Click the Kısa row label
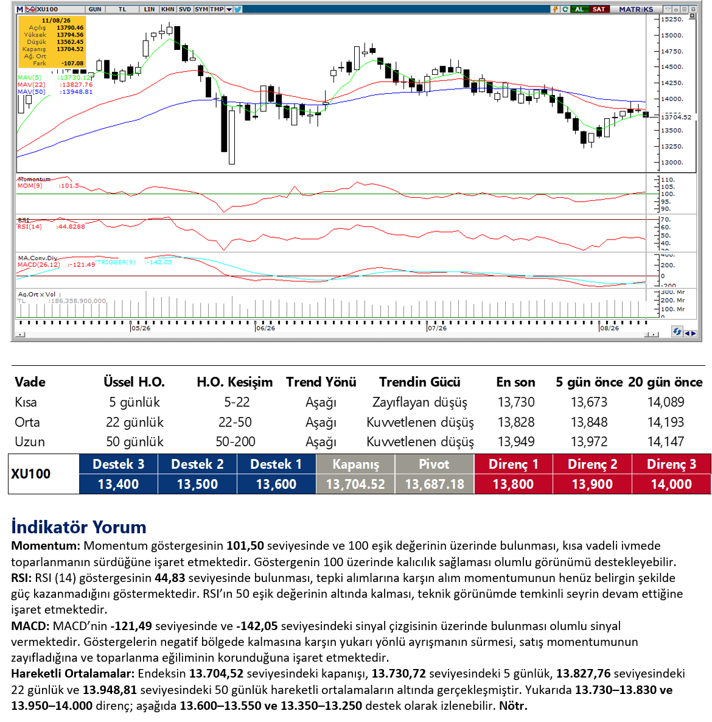This screenshot has height=722, width=712. pos(26,402)
